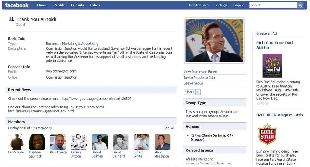310x167 pixels.
Task: Click the Marc Mezzacca name link
Action: pos(162,154)
